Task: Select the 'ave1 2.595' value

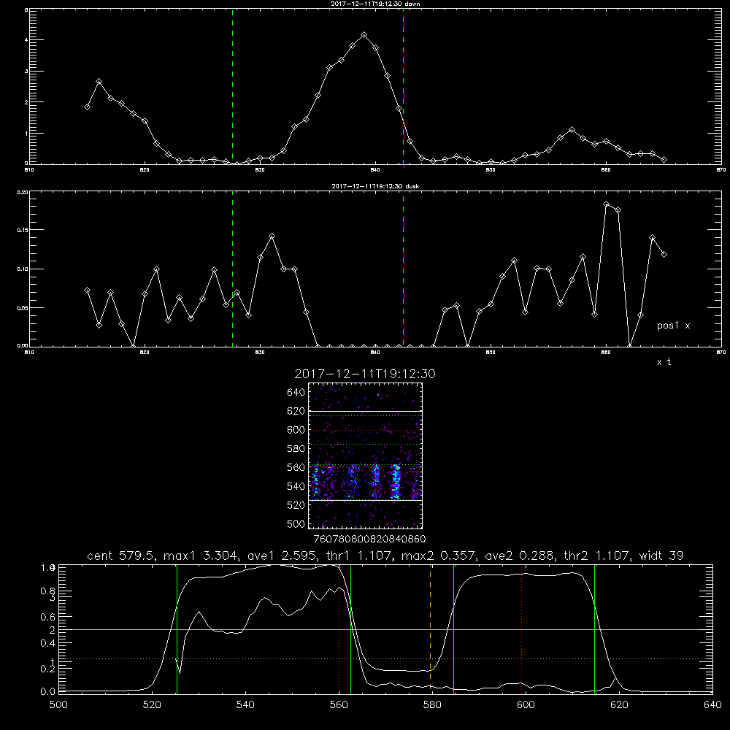Action: [x=281, y=556]
